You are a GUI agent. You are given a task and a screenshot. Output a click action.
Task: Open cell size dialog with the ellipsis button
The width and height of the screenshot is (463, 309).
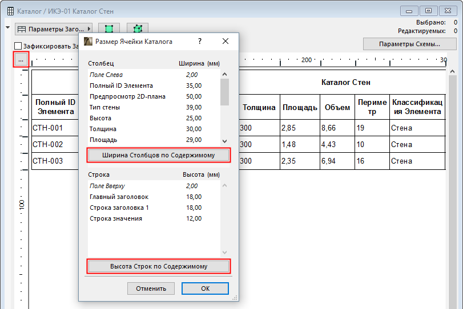(x=21, y=60)
